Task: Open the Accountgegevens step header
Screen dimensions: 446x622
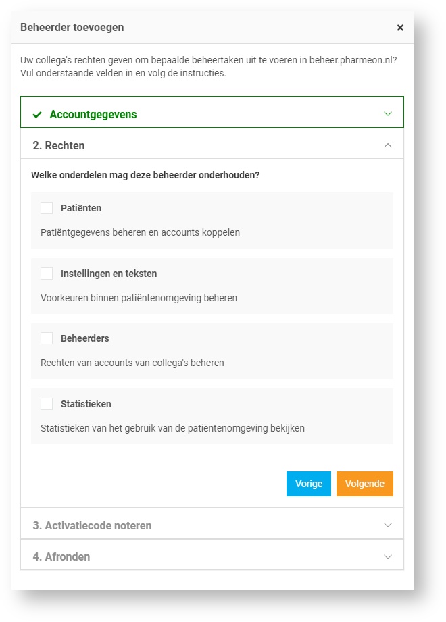Action: coord(93,115)
